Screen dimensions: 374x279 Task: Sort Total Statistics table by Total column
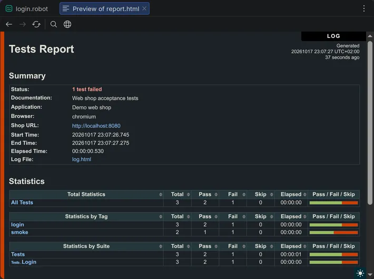click(x=177, y=194)
